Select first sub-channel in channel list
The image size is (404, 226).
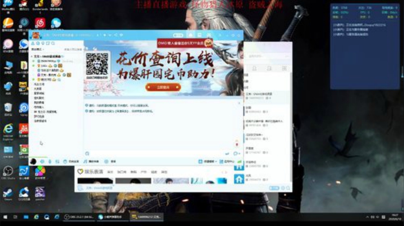click(39, 84)
